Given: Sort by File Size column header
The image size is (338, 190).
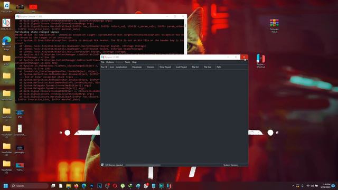Looking at the screenshot, I should pyautogui.click(x=209, y=67).
